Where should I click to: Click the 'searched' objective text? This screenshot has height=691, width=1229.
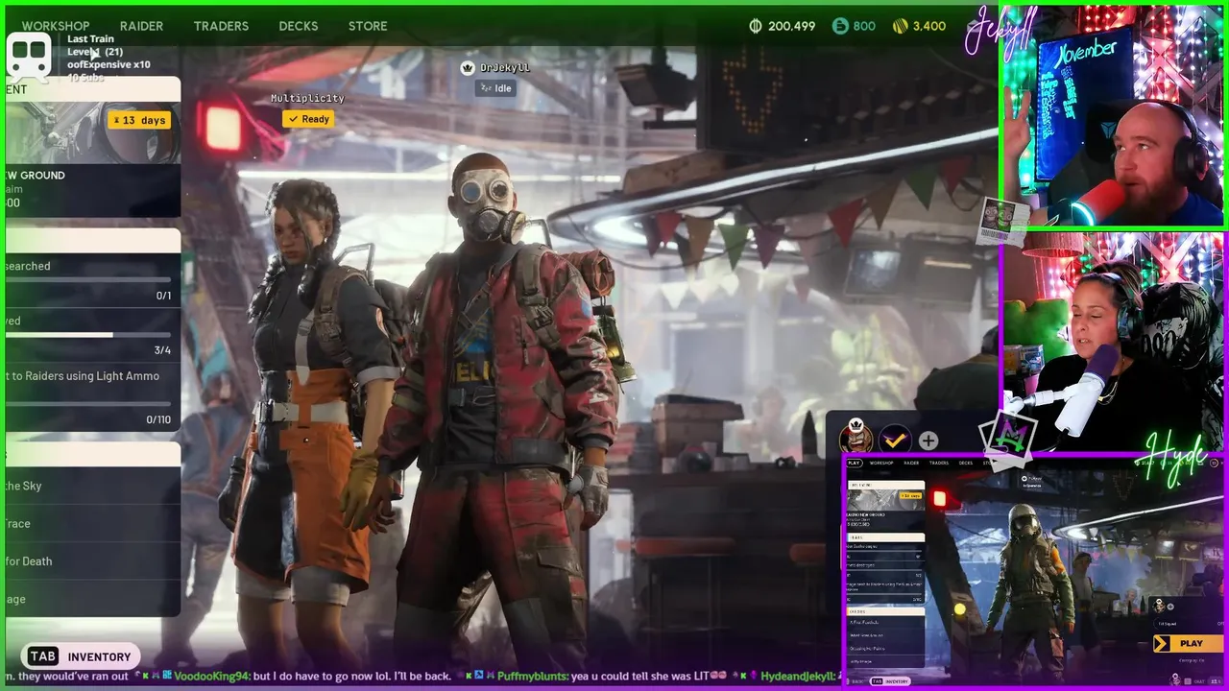(x=27, y=266)
